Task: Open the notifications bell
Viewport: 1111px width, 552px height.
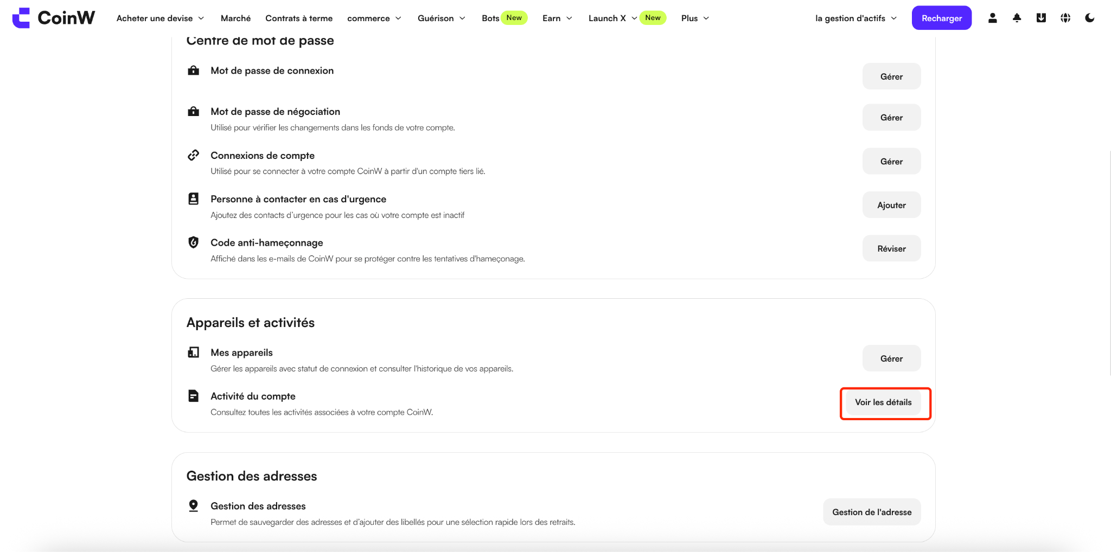Action: tap(1017, 18)
